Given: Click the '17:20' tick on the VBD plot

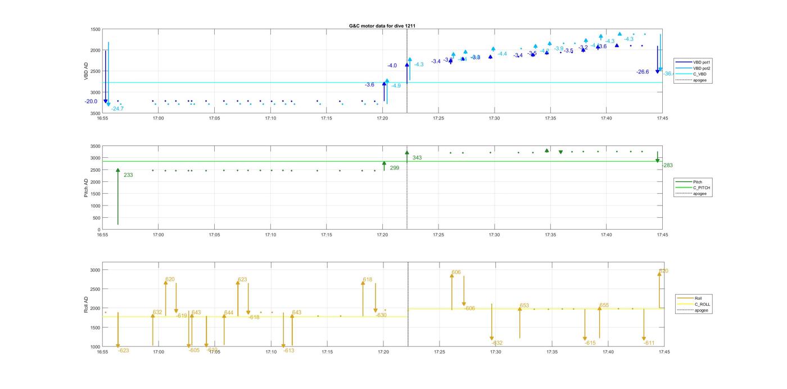Looking at the screenshot, I should point(382,118).
